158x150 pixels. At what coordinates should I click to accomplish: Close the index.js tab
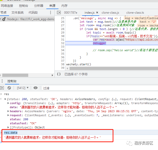tap(97, 13)
